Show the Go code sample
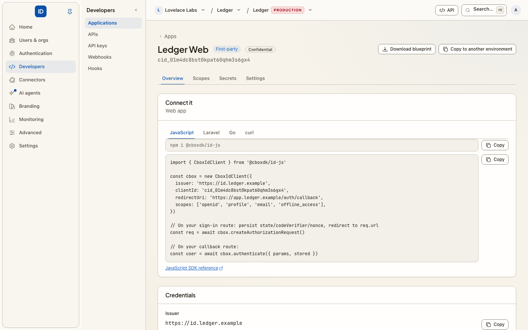 point(232,133)
